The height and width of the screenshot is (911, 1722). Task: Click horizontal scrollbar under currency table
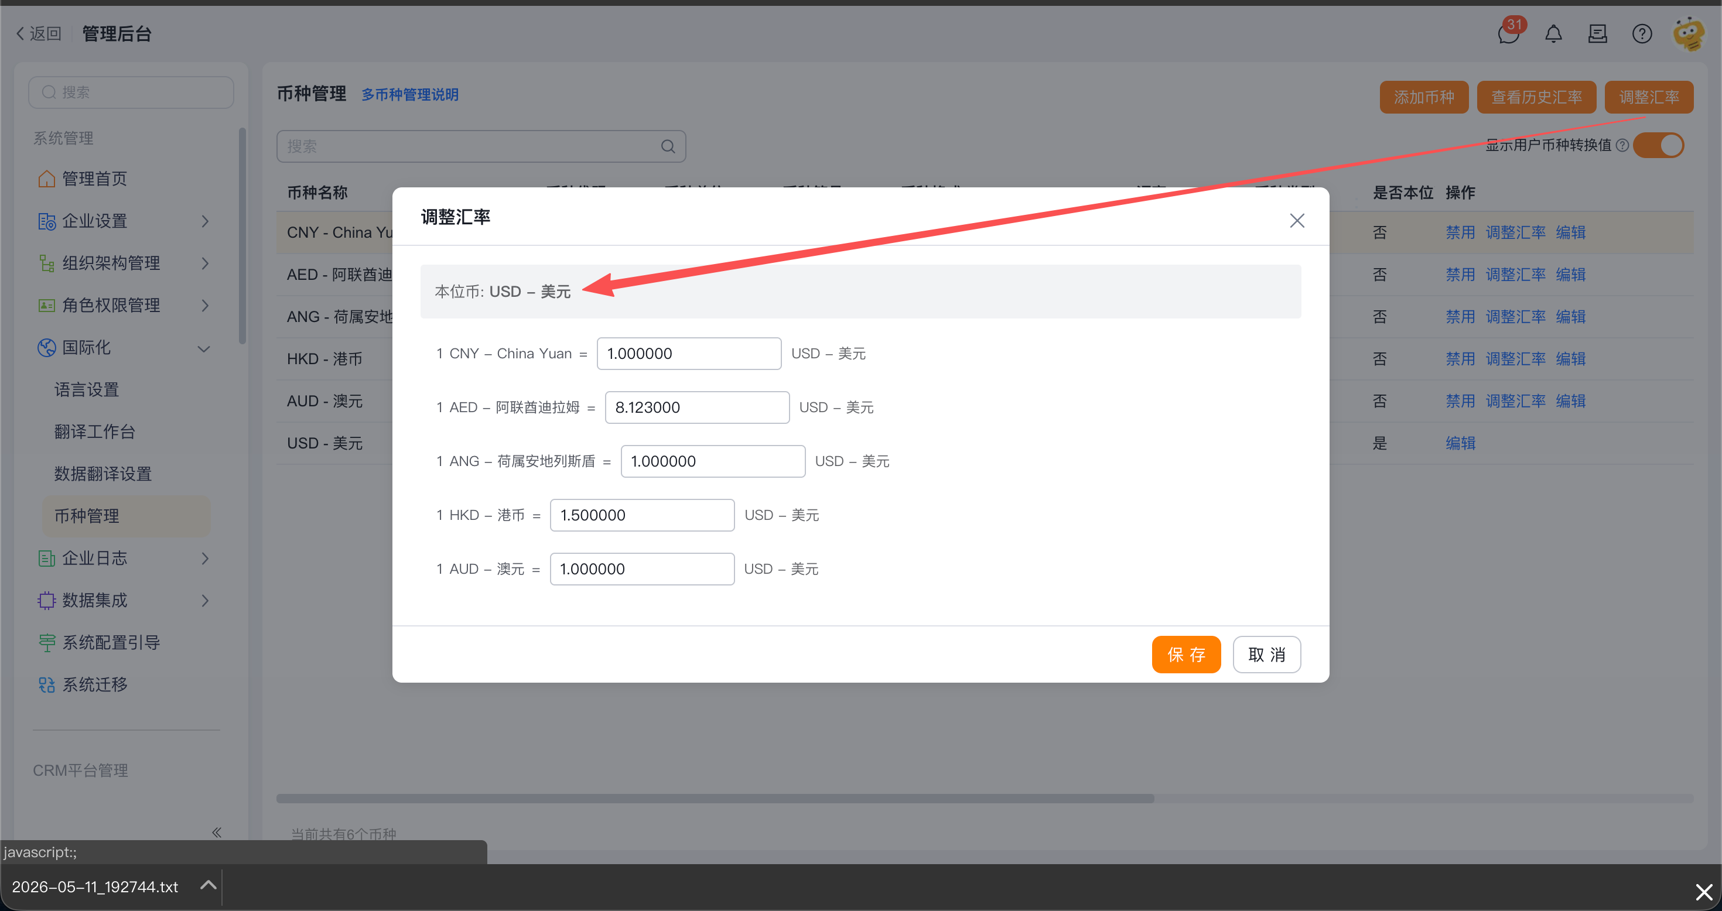coord(715,797)
